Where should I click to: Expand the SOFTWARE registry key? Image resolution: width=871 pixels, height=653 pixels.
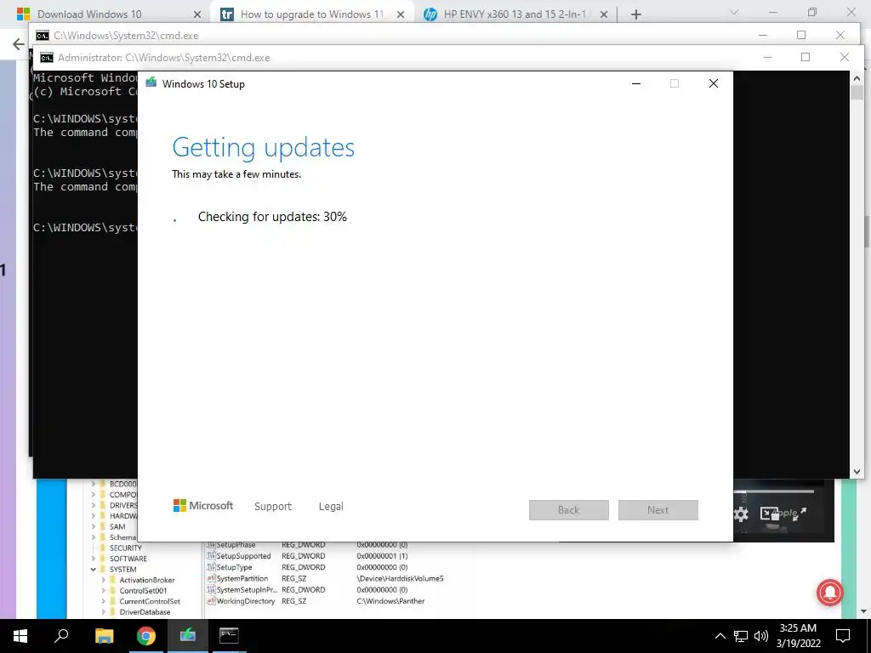(94, 559)
